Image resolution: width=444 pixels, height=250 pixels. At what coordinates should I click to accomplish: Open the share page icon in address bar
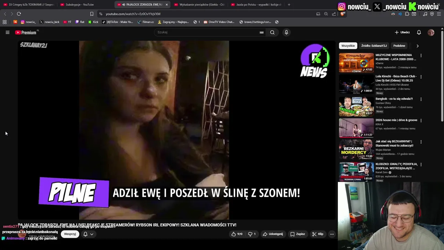coord(334,14)
